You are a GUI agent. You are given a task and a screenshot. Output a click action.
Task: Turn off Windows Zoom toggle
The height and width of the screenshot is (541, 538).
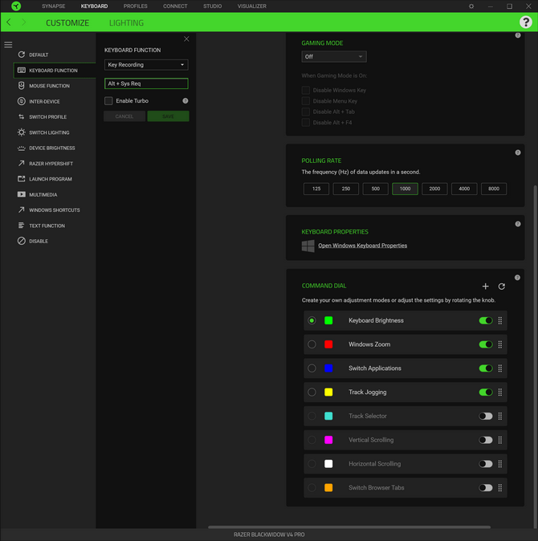(486, 344)
